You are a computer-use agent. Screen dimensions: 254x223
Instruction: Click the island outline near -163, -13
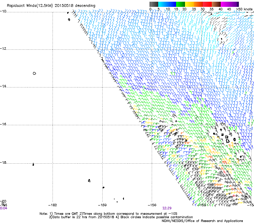pyautogui.click(x=34, y=73)
